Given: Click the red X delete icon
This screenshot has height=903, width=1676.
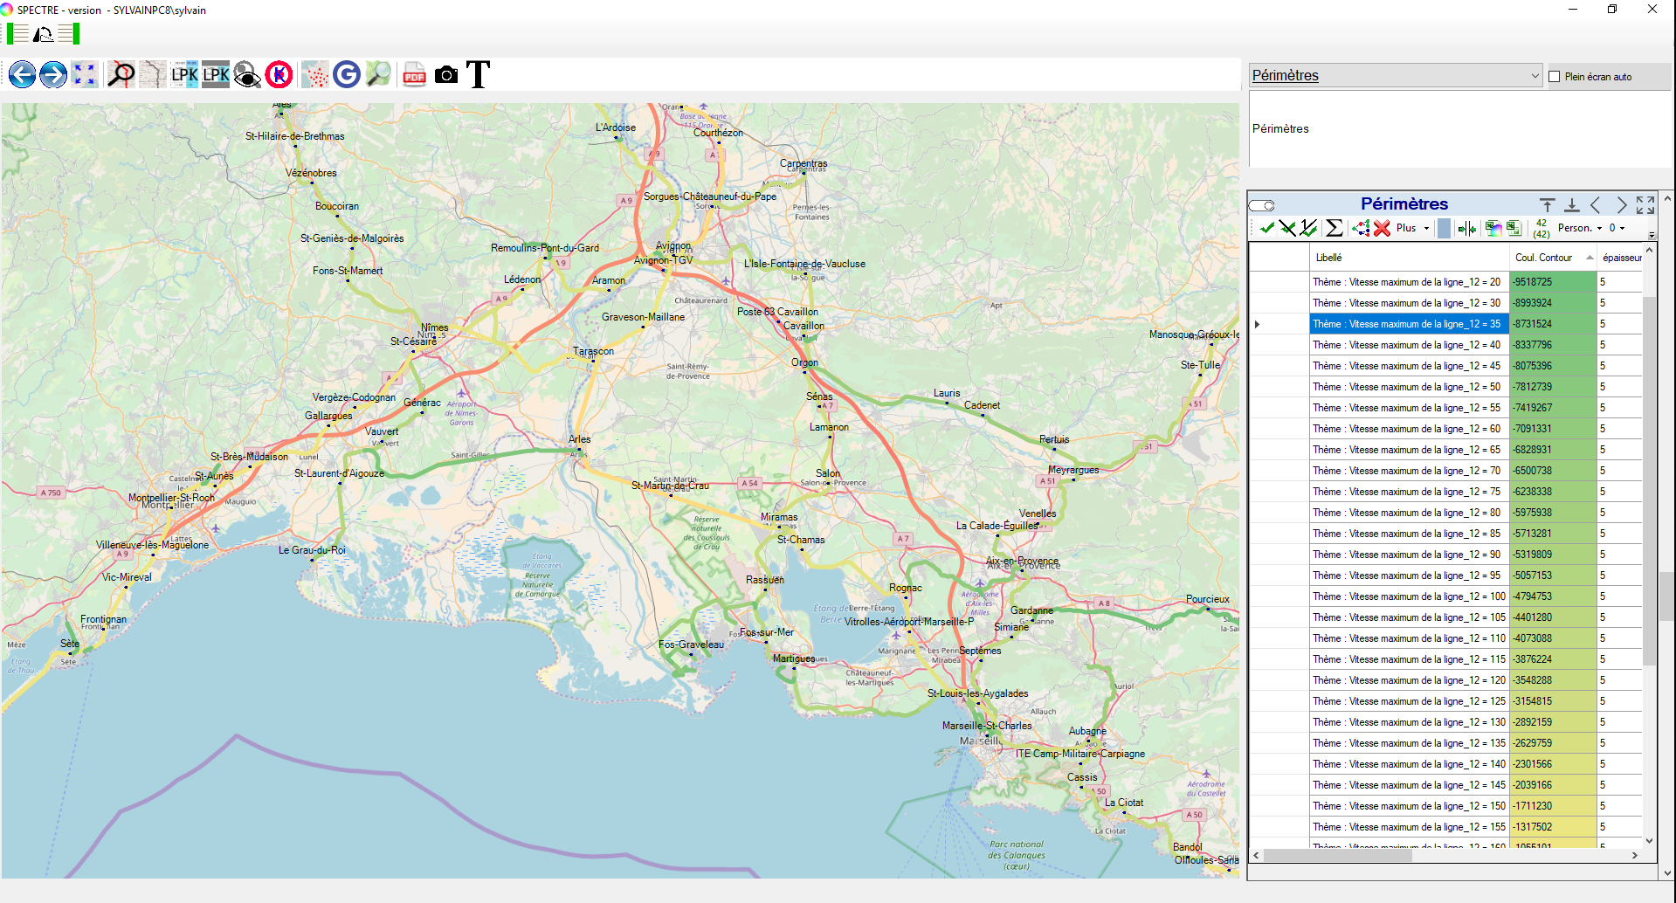Looking at the screenshot, I should pos(1382,228).
